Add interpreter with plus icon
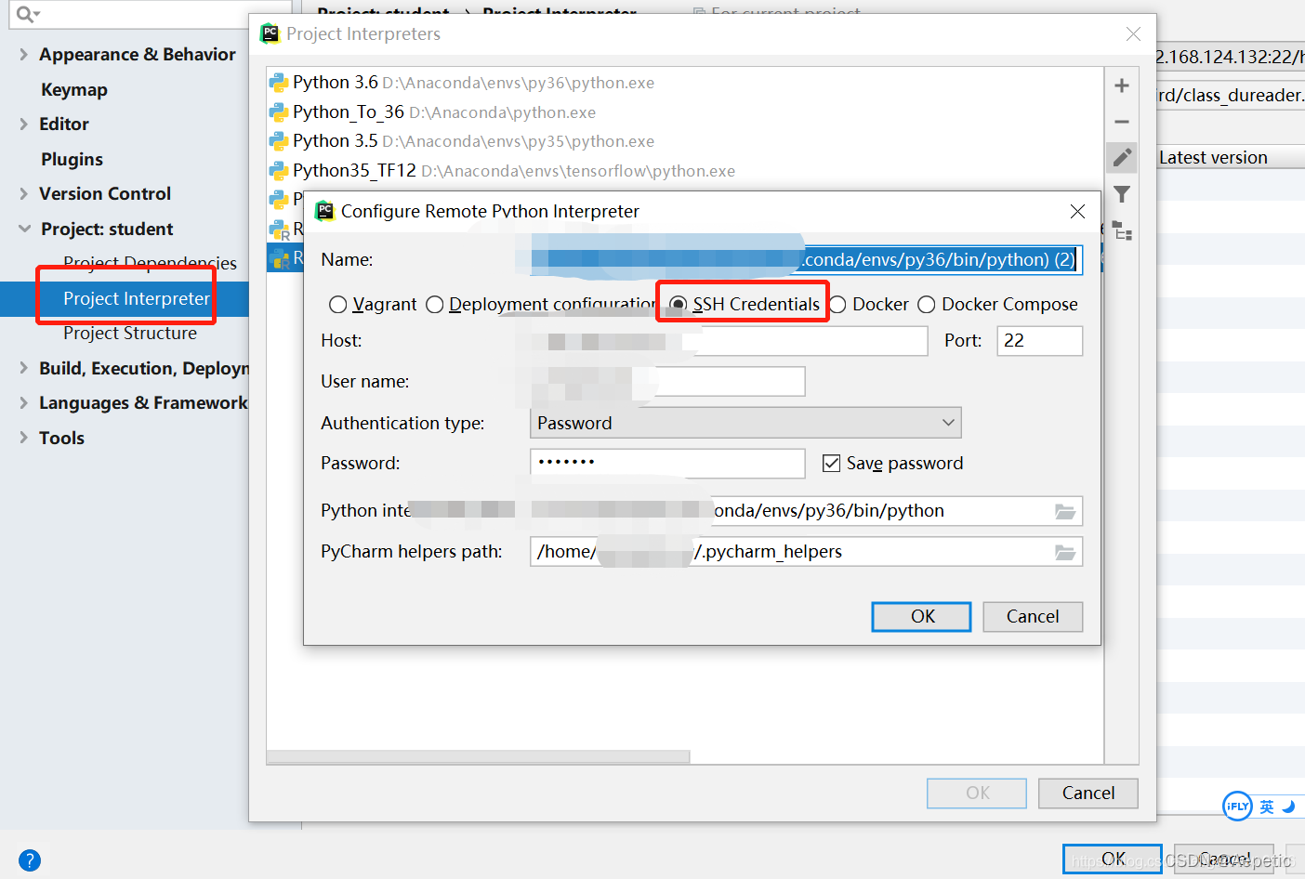 pos(1122,85)
